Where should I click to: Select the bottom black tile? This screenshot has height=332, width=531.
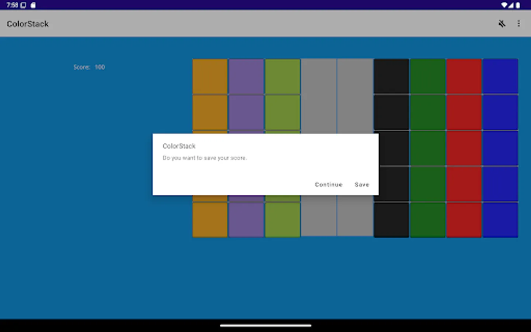click(391, 220)
